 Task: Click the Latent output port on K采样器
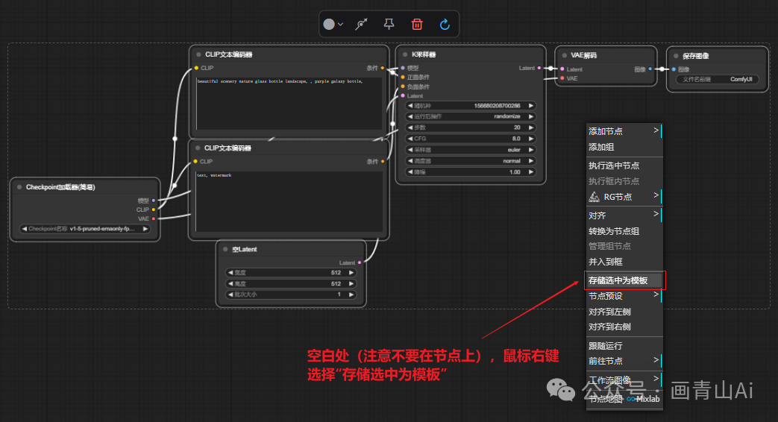point(539,68)
